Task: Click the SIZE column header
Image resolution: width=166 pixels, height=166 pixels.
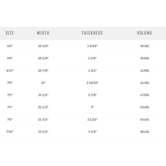Action: (x=10, y=33)
